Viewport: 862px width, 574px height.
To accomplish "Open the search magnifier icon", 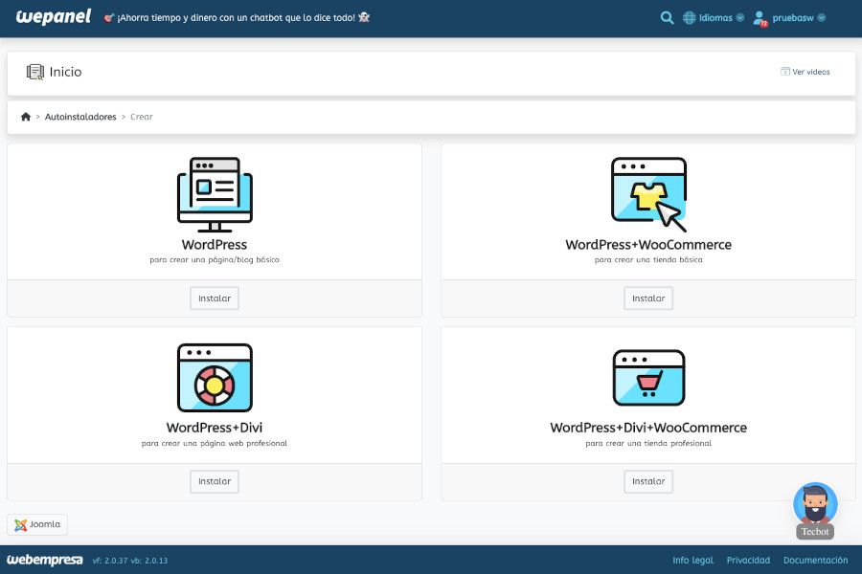I will pyautogui.click(x=667, y=17).
